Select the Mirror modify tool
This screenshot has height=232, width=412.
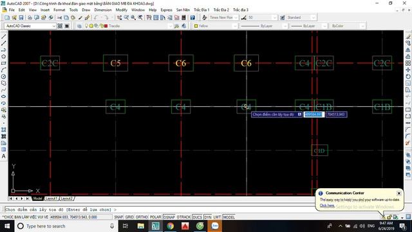tap(407, 50)
